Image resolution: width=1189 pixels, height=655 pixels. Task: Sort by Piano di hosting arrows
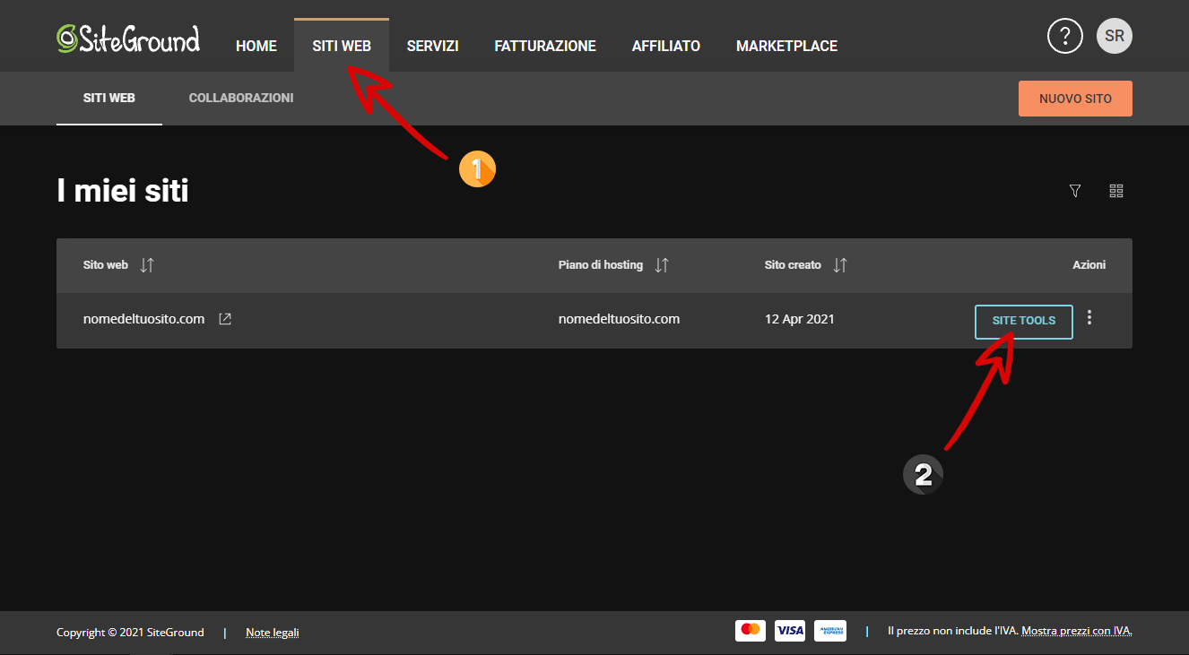point(662,265)
